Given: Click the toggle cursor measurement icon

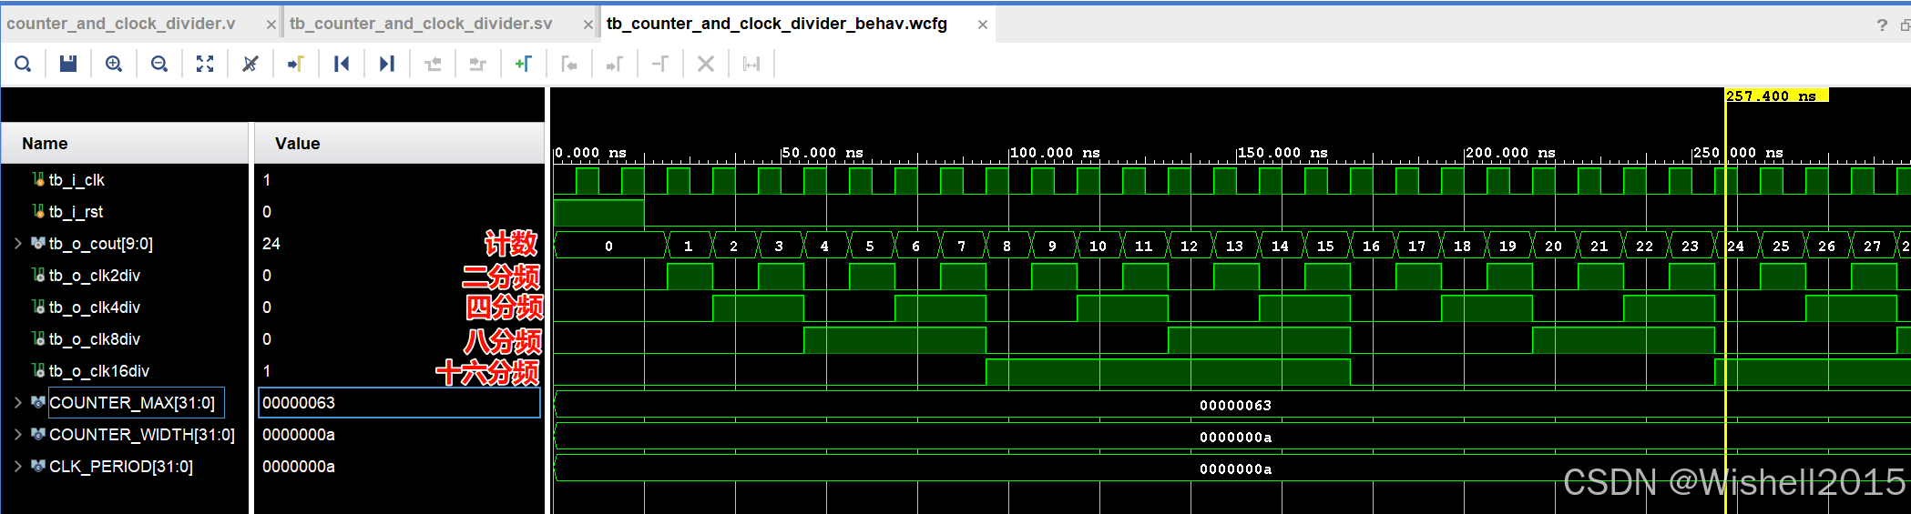Looking at the screenshot, I should [751, 64].
